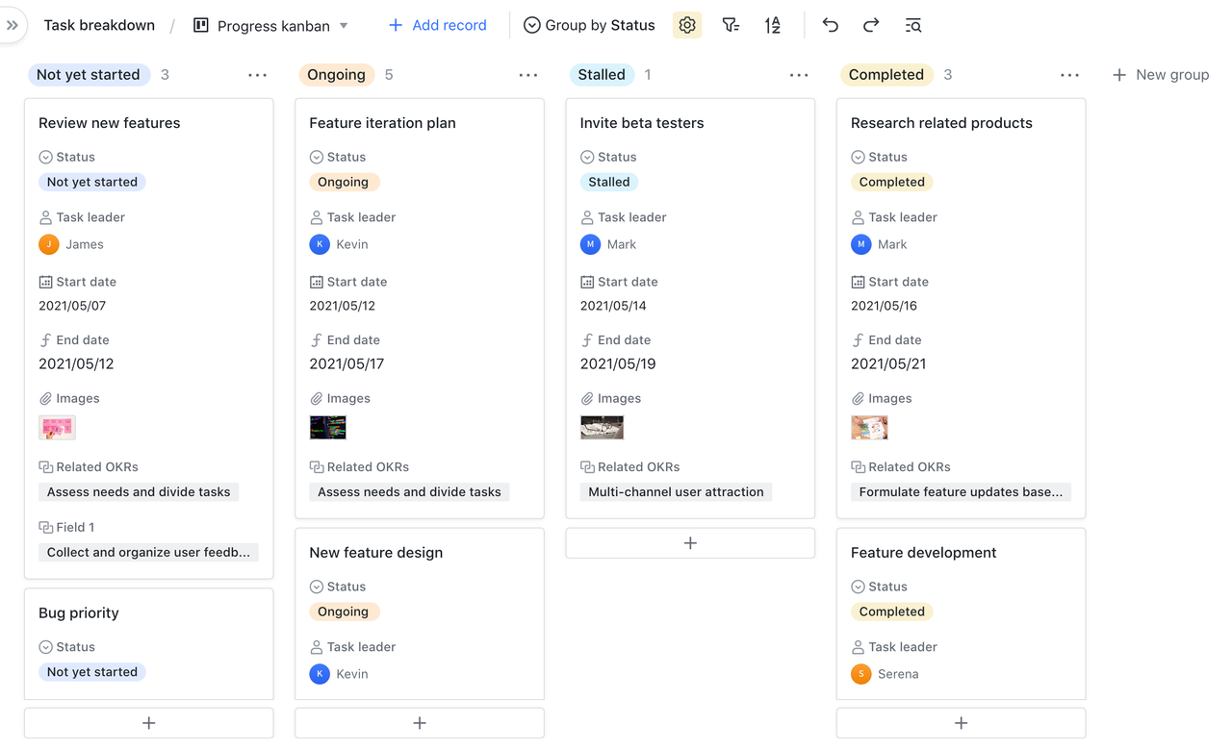The width and height of the screenshot is (1232, 749).
Task: Click the undo arrow icon
Action: point(830,26)
